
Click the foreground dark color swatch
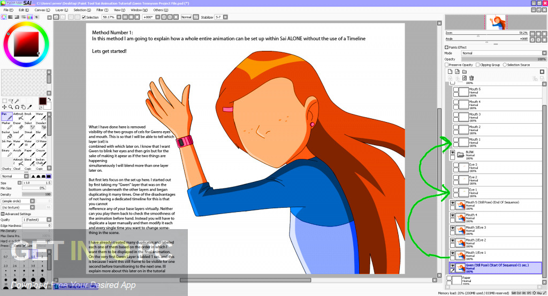(x=43, y=101)
